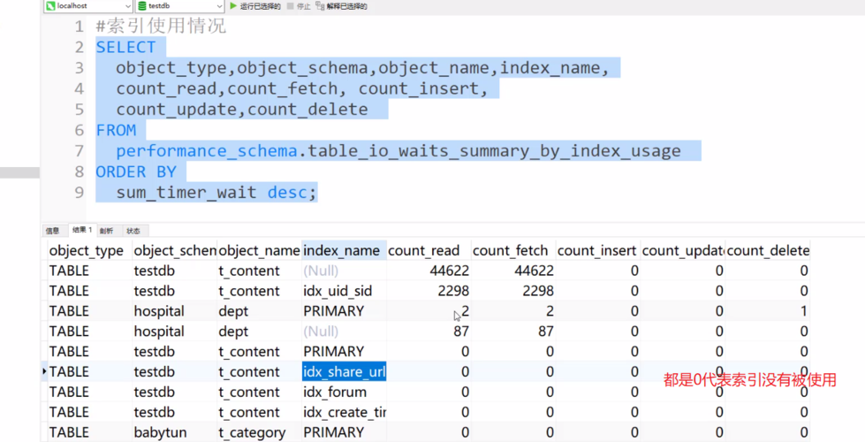Click the index_name column header

click(x=344, y=250)
